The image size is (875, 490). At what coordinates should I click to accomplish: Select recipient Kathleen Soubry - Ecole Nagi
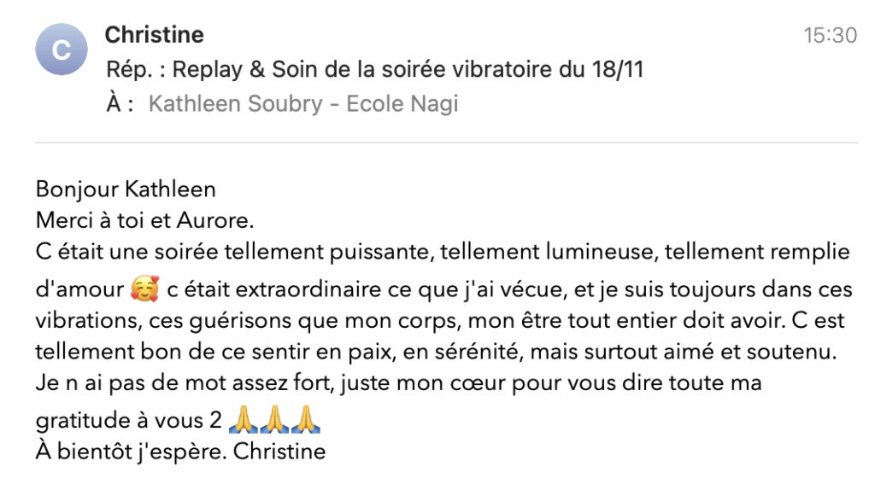[x=302, y=104]
